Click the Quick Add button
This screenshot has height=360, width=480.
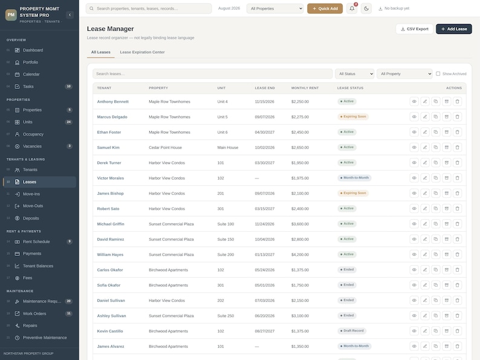325,8
